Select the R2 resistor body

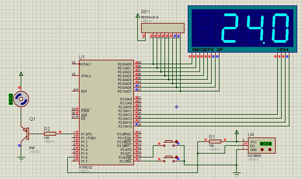click(x=50, y=134)
